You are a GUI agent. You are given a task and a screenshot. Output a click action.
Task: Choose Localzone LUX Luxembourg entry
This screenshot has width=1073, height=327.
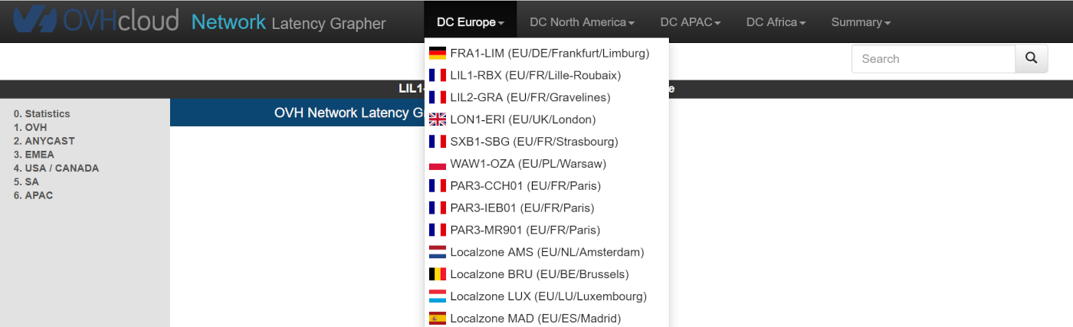548,296
